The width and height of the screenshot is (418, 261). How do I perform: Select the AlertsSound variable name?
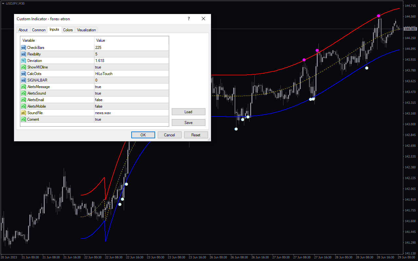tap(37, 93)
